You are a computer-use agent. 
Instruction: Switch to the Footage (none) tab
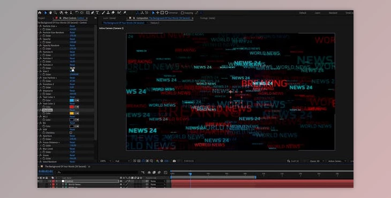[207, 18]
